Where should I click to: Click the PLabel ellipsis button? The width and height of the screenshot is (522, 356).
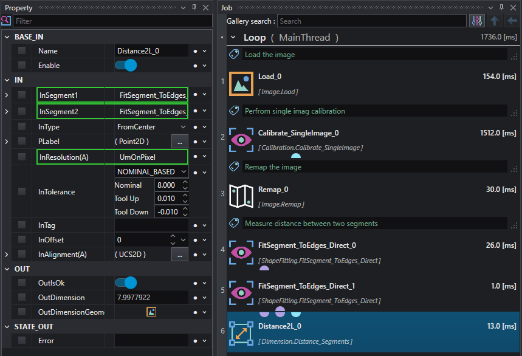tap(179, 142)
